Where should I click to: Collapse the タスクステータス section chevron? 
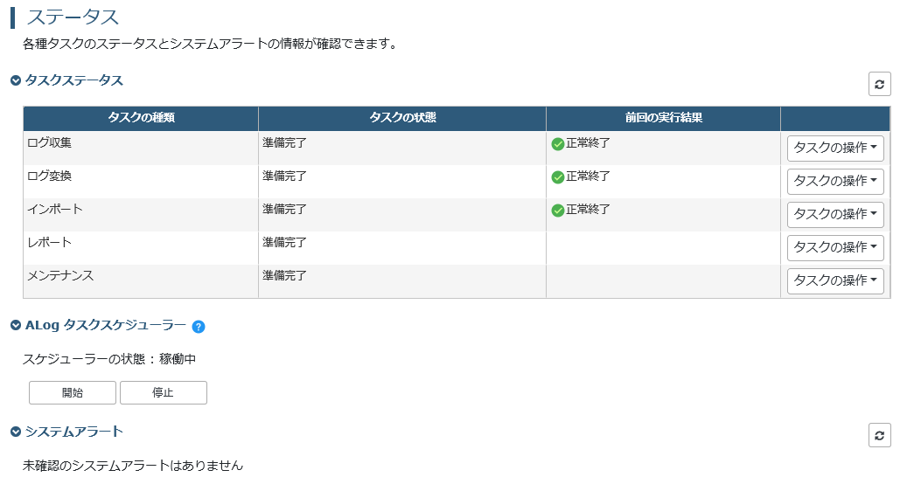16,80
